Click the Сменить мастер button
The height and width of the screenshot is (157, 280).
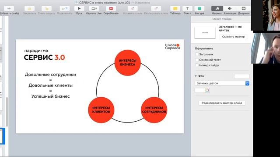[x=233, y=37]
